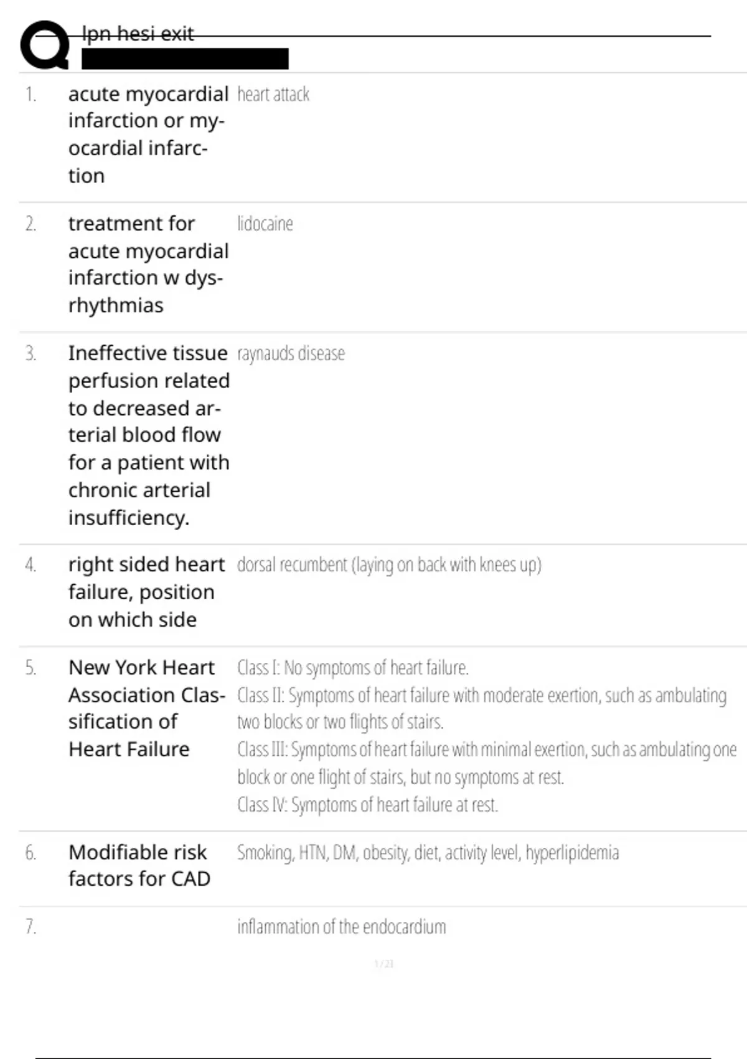Click the "Class I: No symptoms" line
Image resolution: width=747 pixels, height=1059 pixels.
352,668
